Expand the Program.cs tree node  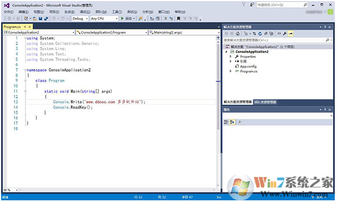(230, 71)
